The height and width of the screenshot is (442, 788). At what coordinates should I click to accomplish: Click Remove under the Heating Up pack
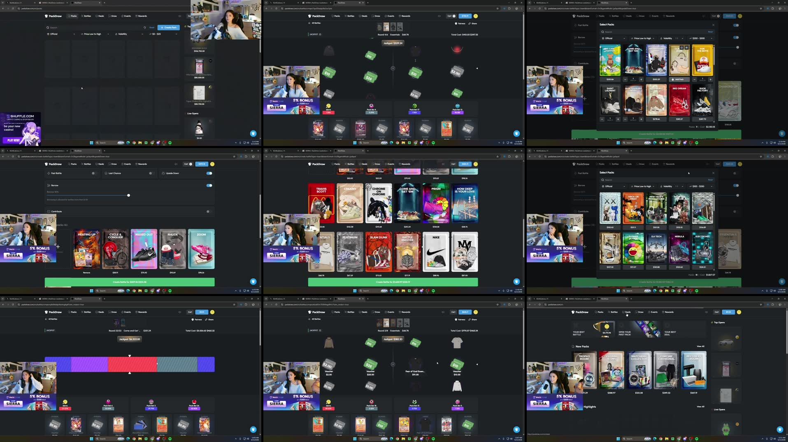pos(86,273)
